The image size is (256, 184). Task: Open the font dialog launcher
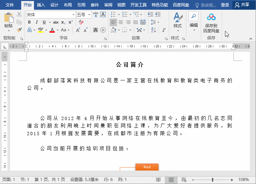click(105, 39)
